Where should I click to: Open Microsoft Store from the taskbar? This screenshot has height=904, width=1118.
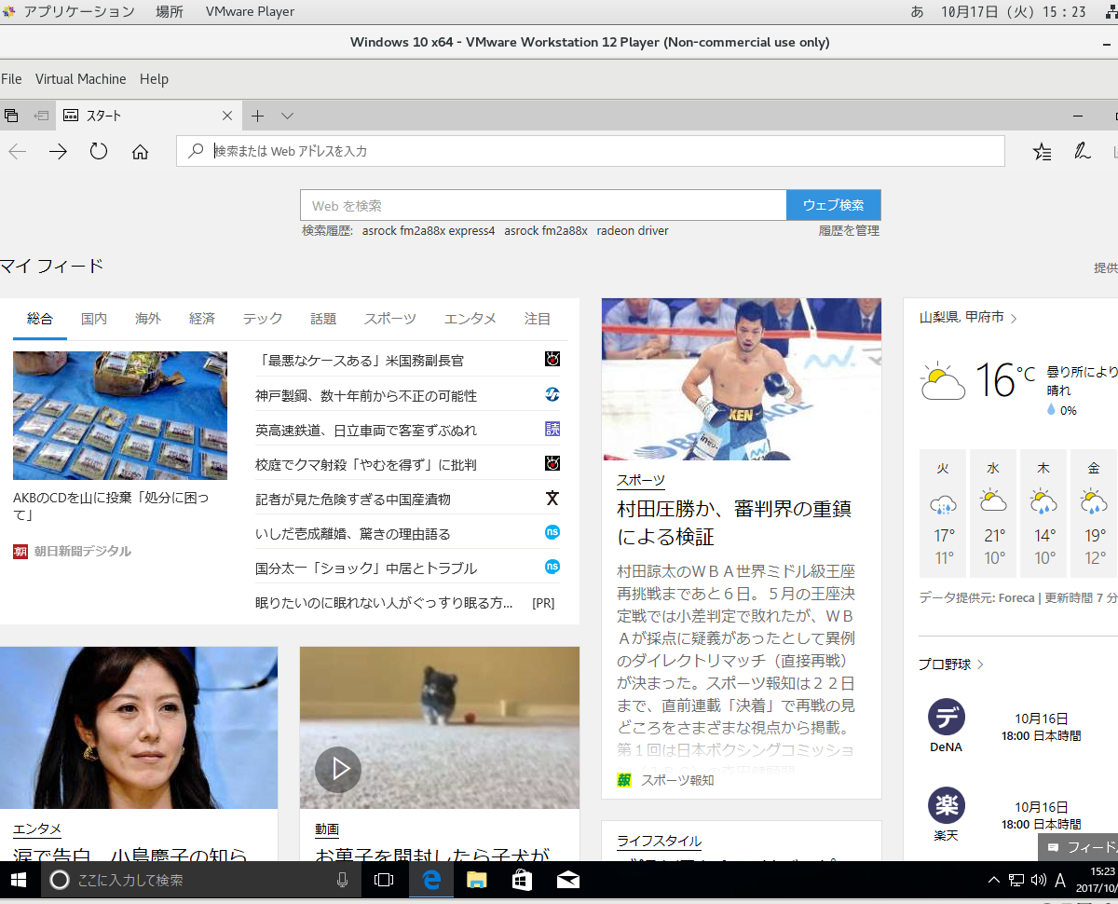click(522, 880)
